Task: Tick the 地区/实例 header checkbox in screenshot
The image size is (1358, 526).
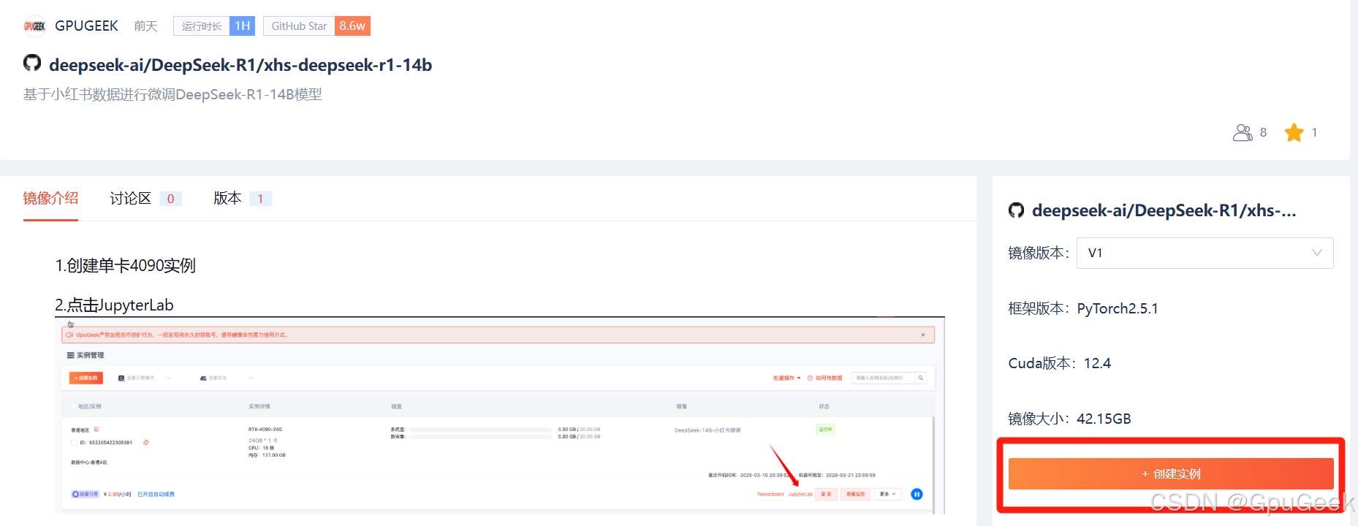Action: (x=73, y=406)
